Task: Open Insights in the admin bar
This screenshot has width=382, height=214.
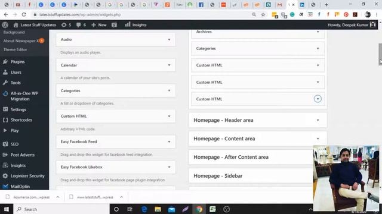Action: pos(135,25)
